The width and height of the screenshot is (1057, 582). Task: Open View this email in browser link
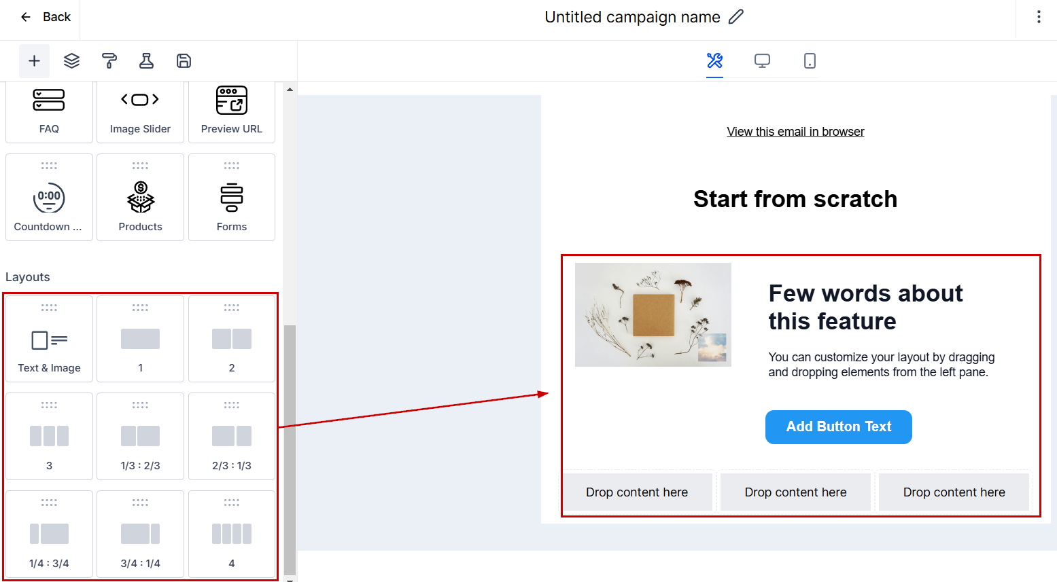pos(795,132)
